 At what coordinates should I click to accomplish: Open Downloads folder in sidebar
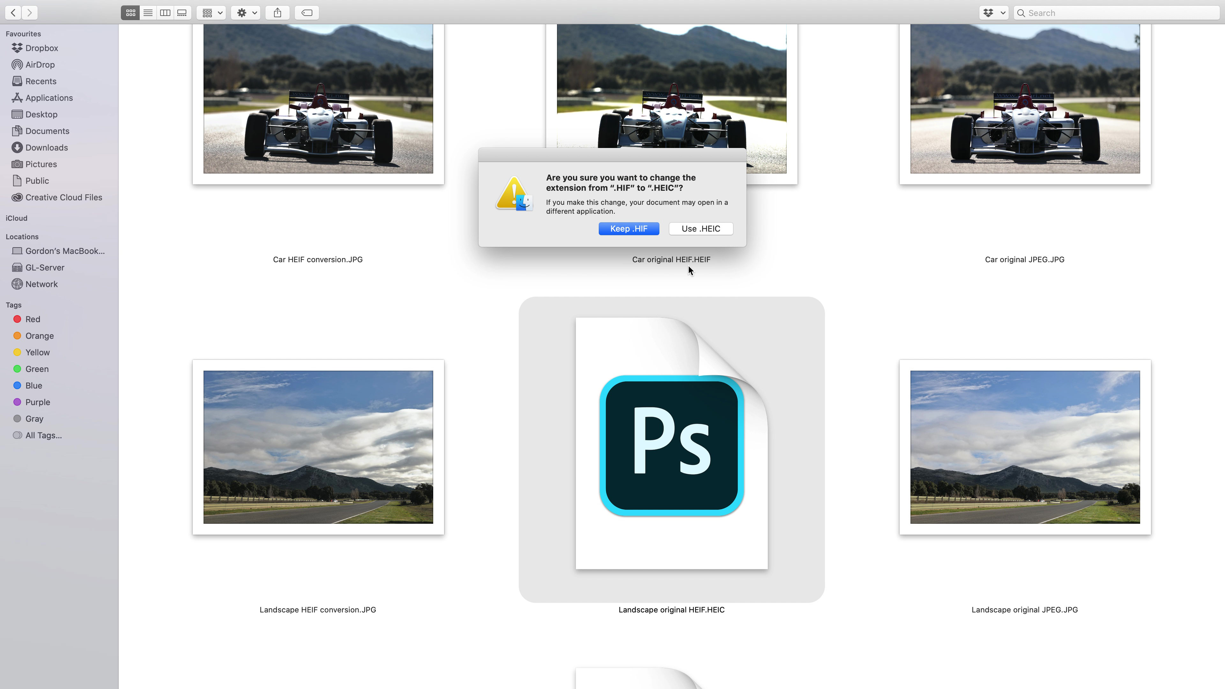[46, 147]
